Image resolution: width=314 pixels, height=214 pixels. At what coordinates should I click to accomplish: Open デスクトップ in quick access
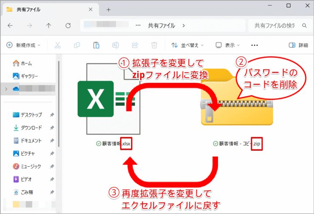click(27, 115)
